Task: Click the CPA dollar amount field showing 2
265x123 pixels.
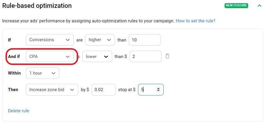Action: [145, 56]
